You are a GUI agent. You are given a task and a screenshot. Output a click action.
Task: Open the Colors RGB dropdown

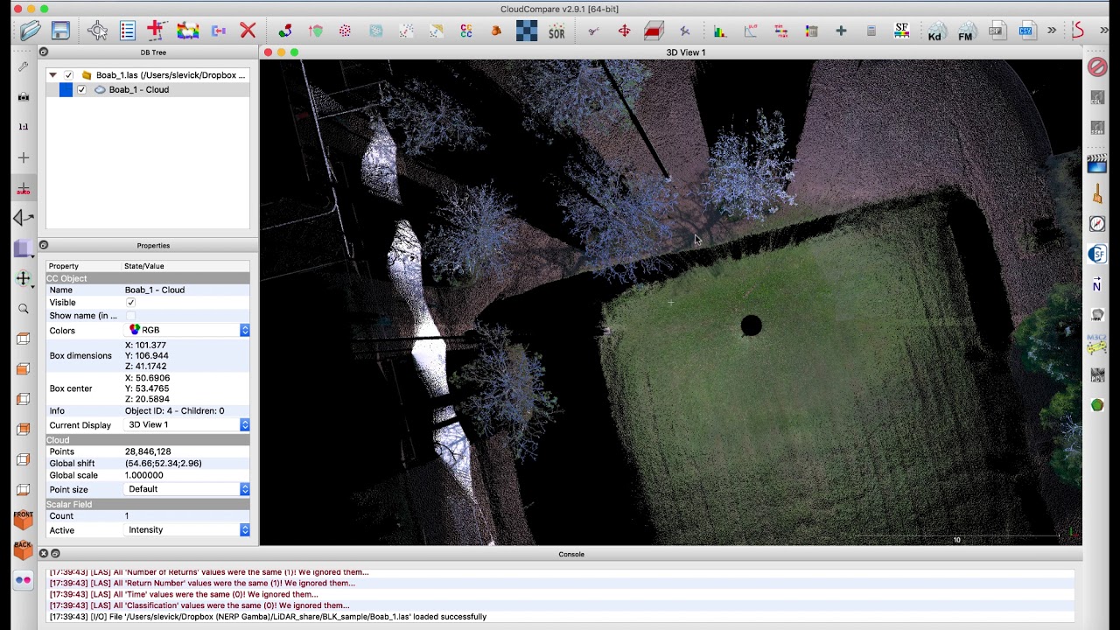pos(187,330)
